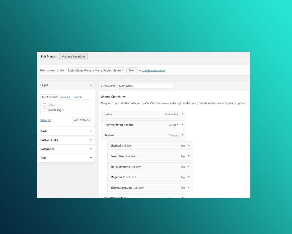
Task: Click inside the Menu Name field
Action: tap(145, 86)
